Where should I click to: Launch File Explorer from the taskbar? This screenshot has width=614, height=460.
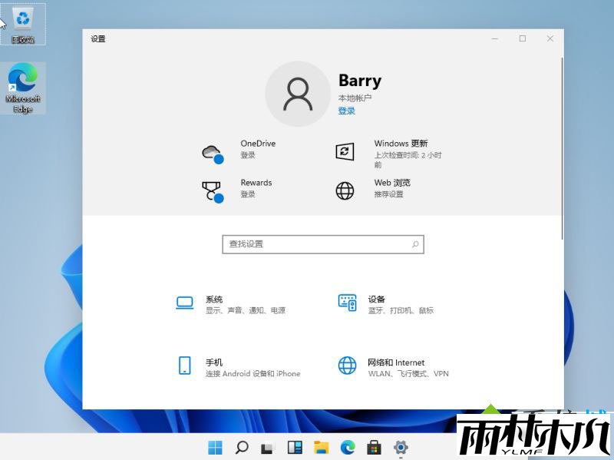pyautogui.click(x=321, y=447)
